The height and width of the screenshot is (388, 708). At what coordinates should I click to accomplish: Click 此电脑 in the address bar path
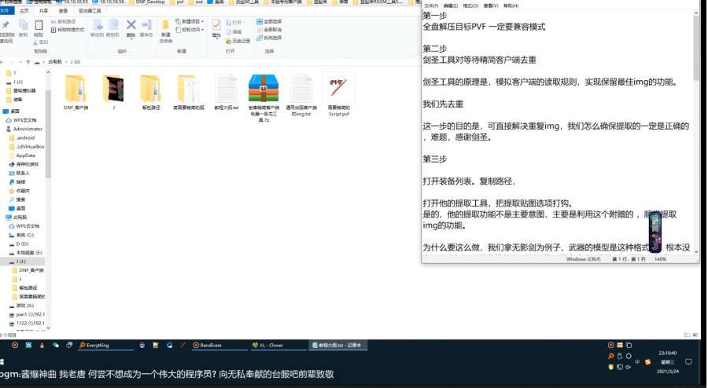[x=54, y=62]
